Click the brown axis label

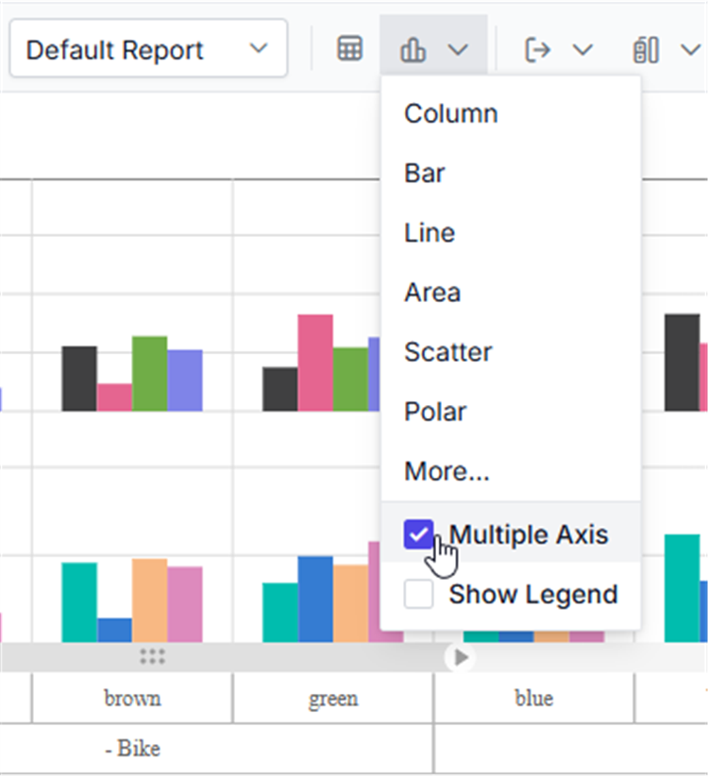[x=132, y=699]
